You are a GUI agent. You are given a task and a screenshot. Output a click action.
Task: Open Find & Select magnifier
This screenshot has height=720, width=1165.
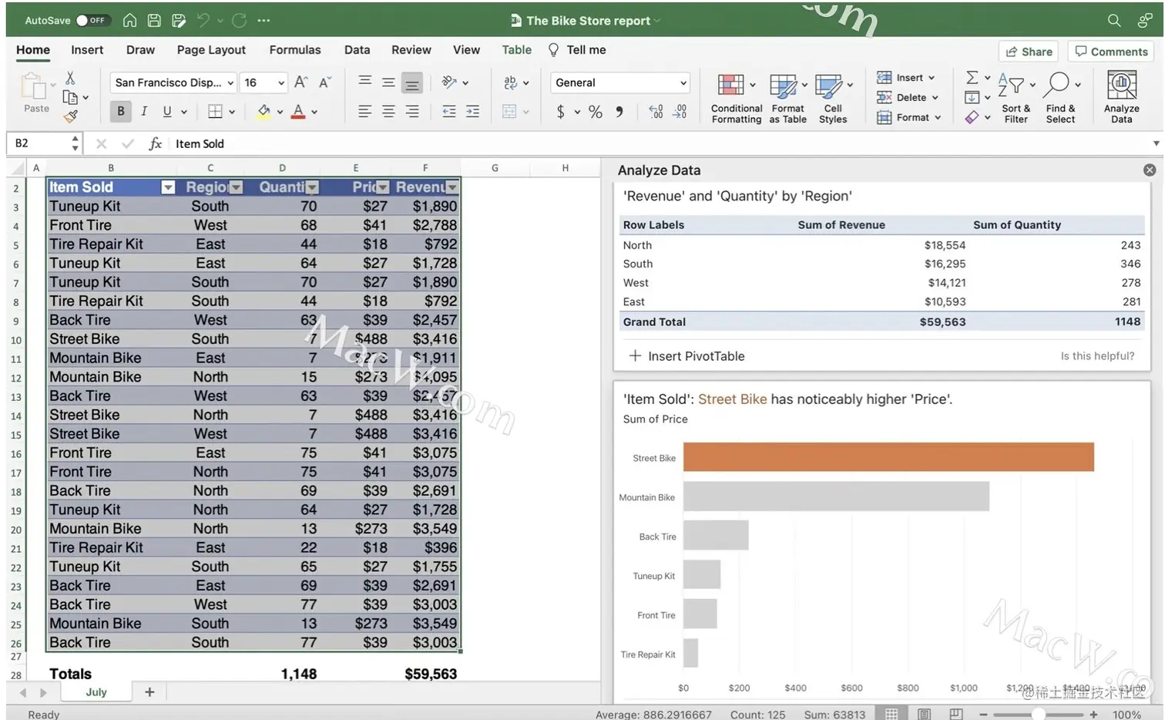tap(1061, 97)
